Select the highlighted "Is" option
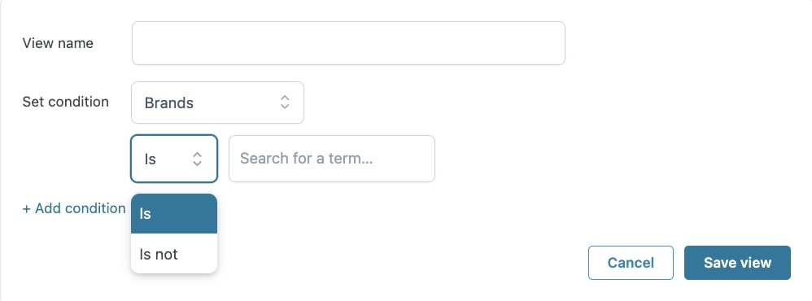The height and width of the screenshot is (301, 812). 174,213
